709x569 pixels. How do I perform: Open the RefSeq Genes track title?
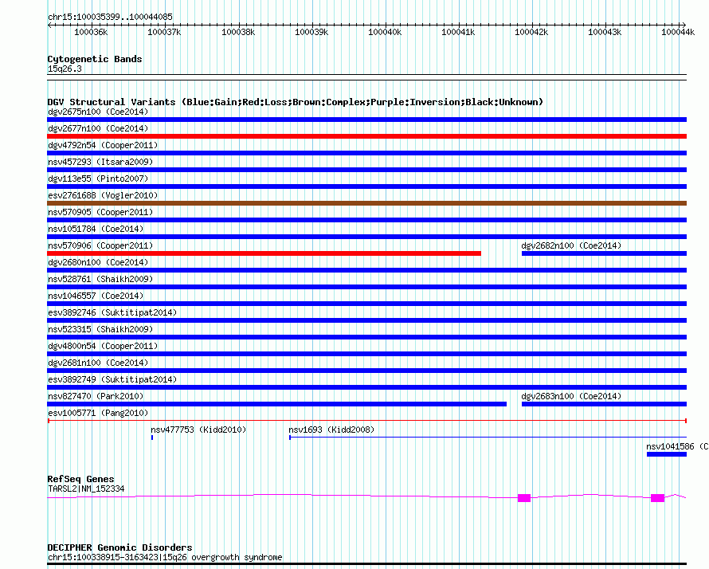tap(80, 479)
